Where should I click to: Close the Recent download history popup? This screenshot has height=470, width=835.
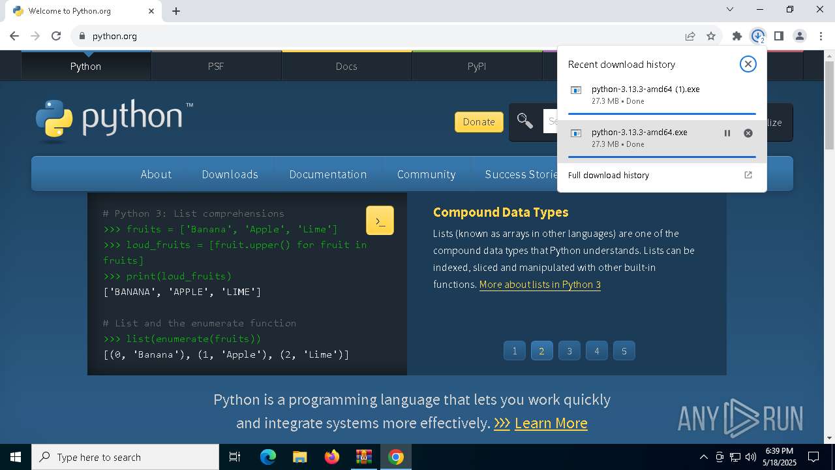748,64
